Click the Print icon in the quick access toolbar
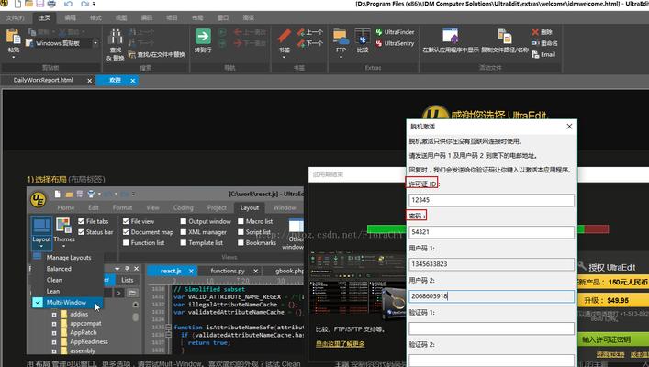This screenshot has height=367, width=649. (51, 5)
